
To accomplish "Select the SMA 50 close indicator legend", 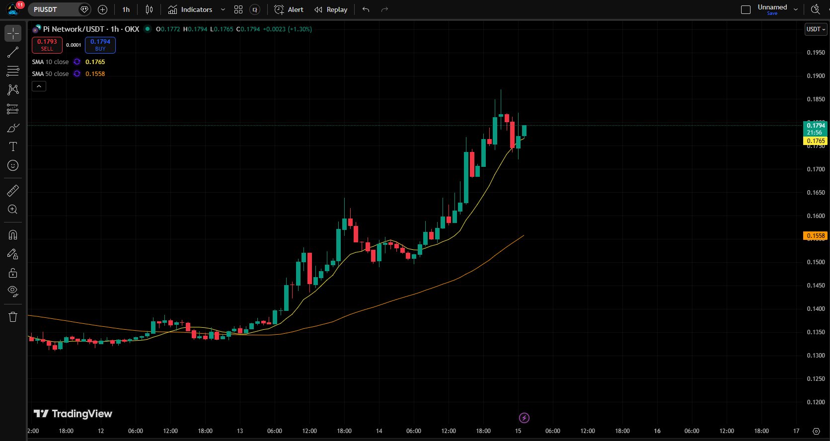I will [x=51, y=74].
